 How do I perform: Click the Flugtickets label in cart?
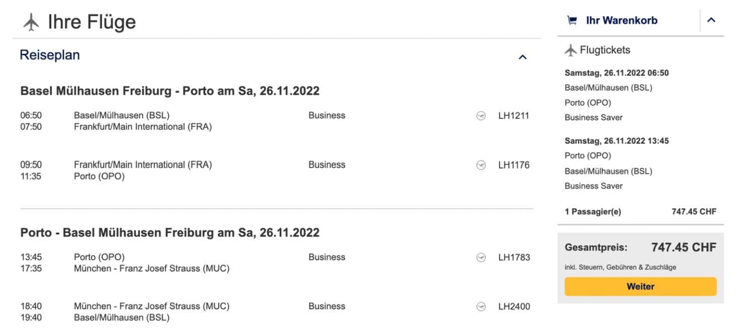(605, 50)
